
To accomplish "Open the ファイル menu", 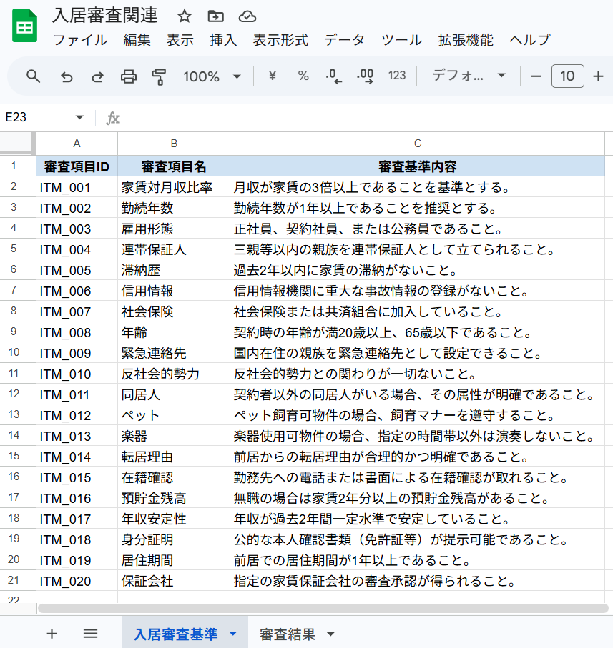I will pos(80,40).
